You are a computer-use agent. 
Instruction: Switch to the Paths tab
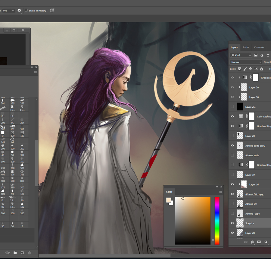[x=246, y=47]
